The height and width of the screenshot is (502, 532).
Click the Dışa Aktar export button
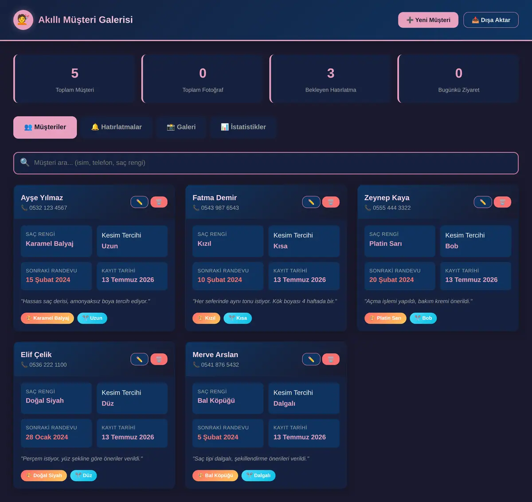pyautogui.click(x=491, y=20)
